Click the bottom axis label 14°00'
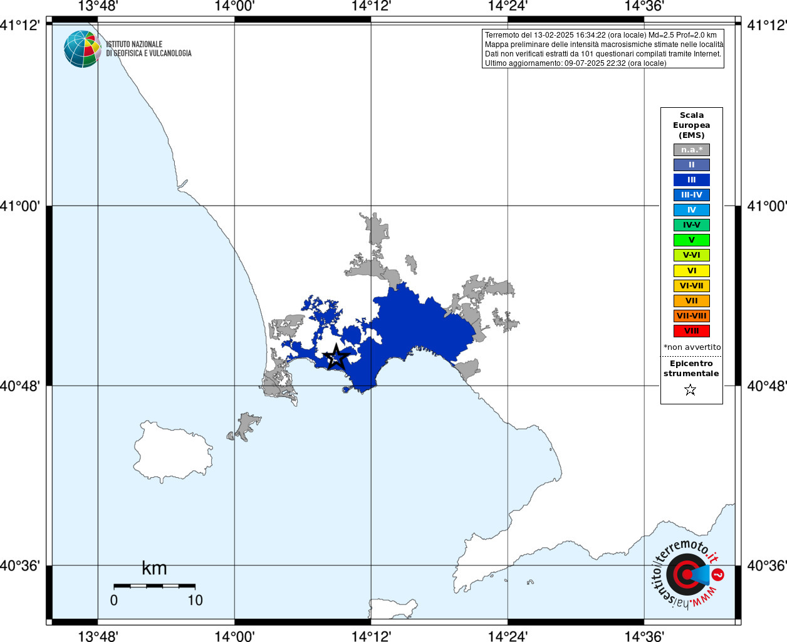The width and height of the screenshot is (787, 642). tap(234, 636)
